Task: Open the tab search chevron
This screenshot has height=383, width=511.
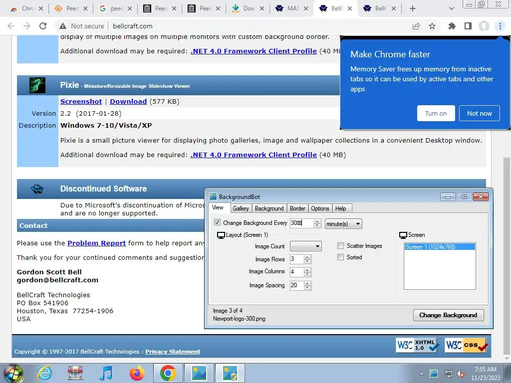Action: tap(451, 8)
